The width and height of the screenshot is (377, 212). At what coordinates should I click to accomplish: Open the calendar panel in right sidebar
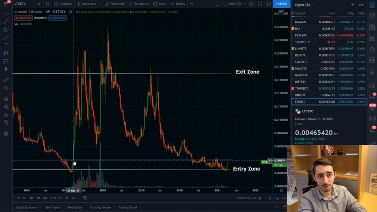pyautogui.click(x=372, y=60)
